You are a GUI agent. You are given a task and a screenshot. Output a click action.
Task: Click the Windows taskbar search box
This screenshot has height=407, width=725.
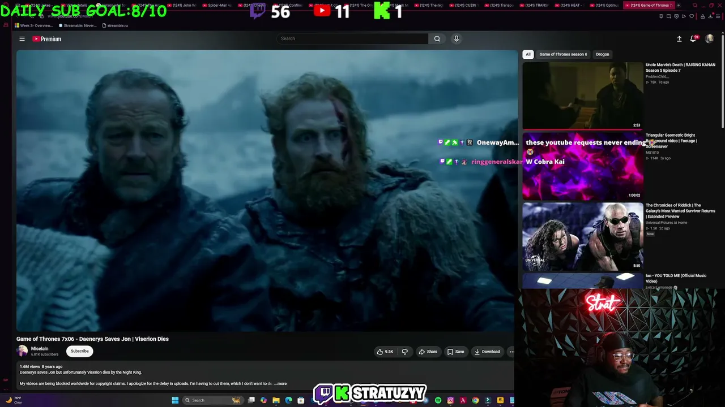pos(212,400)
